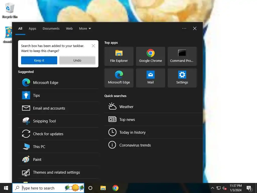
Task: Open the clock showing 11:37 PM
Action: click(x=235, y=188)
